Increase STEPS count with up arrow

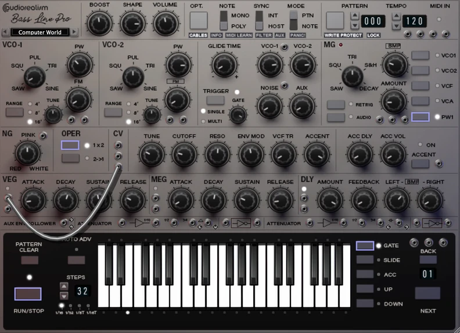point(64,287)
